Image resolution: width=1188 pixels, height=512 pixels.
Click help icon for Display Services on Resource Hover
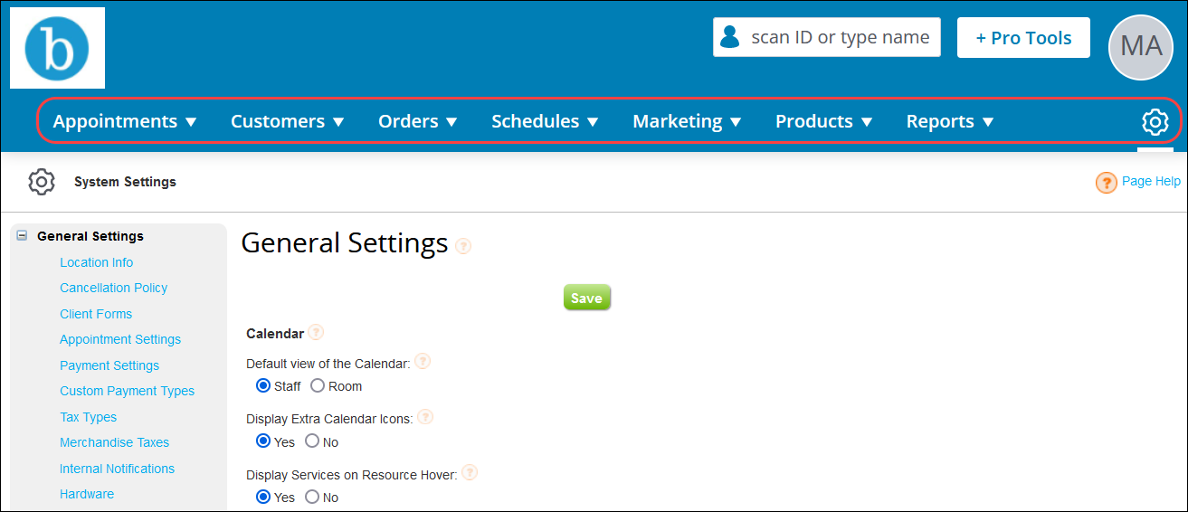point(470,473)
